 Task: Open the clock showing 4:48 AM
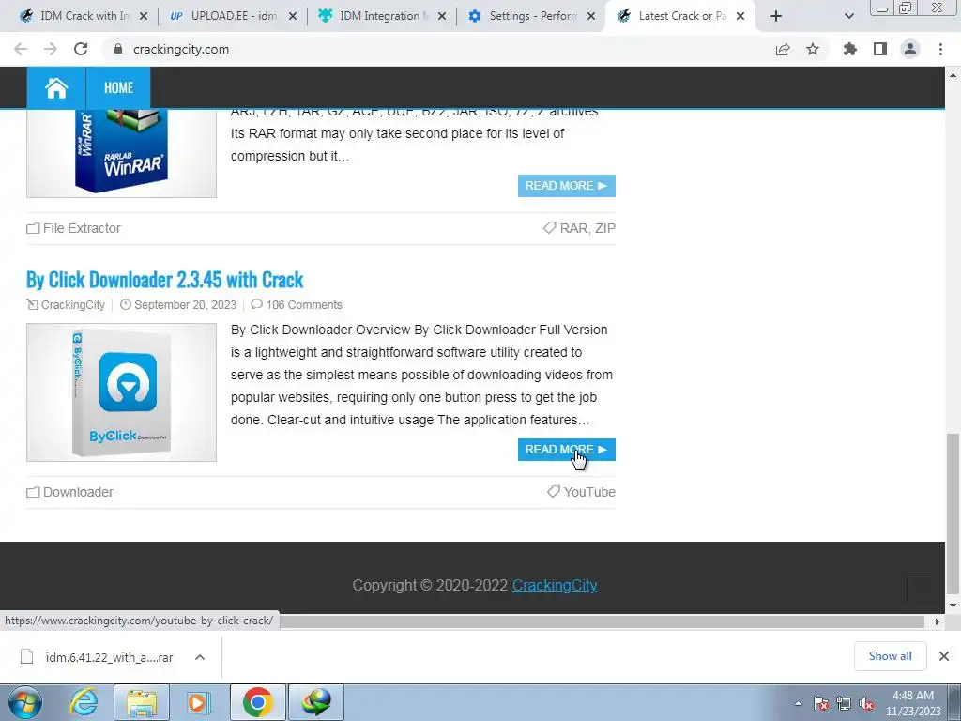[913, 703]
